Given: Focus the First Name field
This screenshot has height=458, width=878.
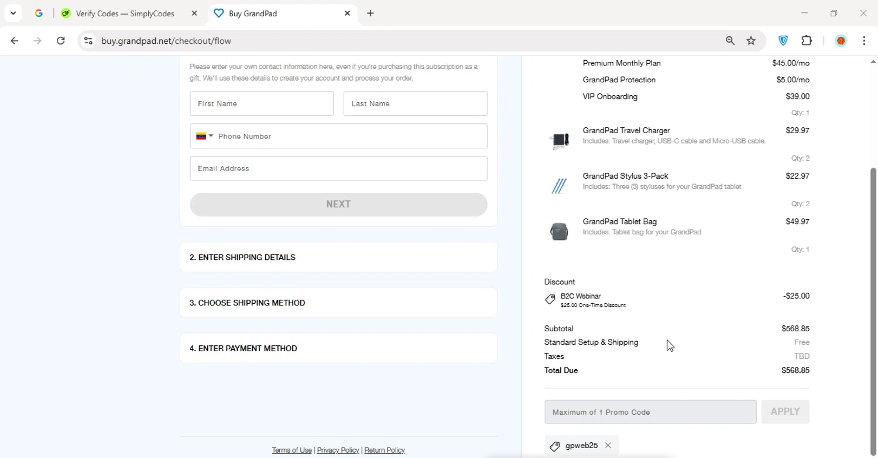Looking at the screenshot, I should click(x=262, y=103).
